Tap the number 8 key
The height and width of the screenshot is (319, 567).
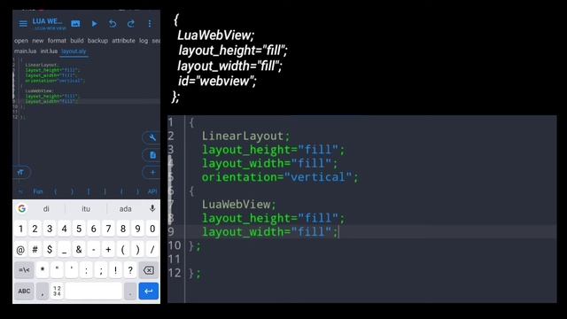123,229
